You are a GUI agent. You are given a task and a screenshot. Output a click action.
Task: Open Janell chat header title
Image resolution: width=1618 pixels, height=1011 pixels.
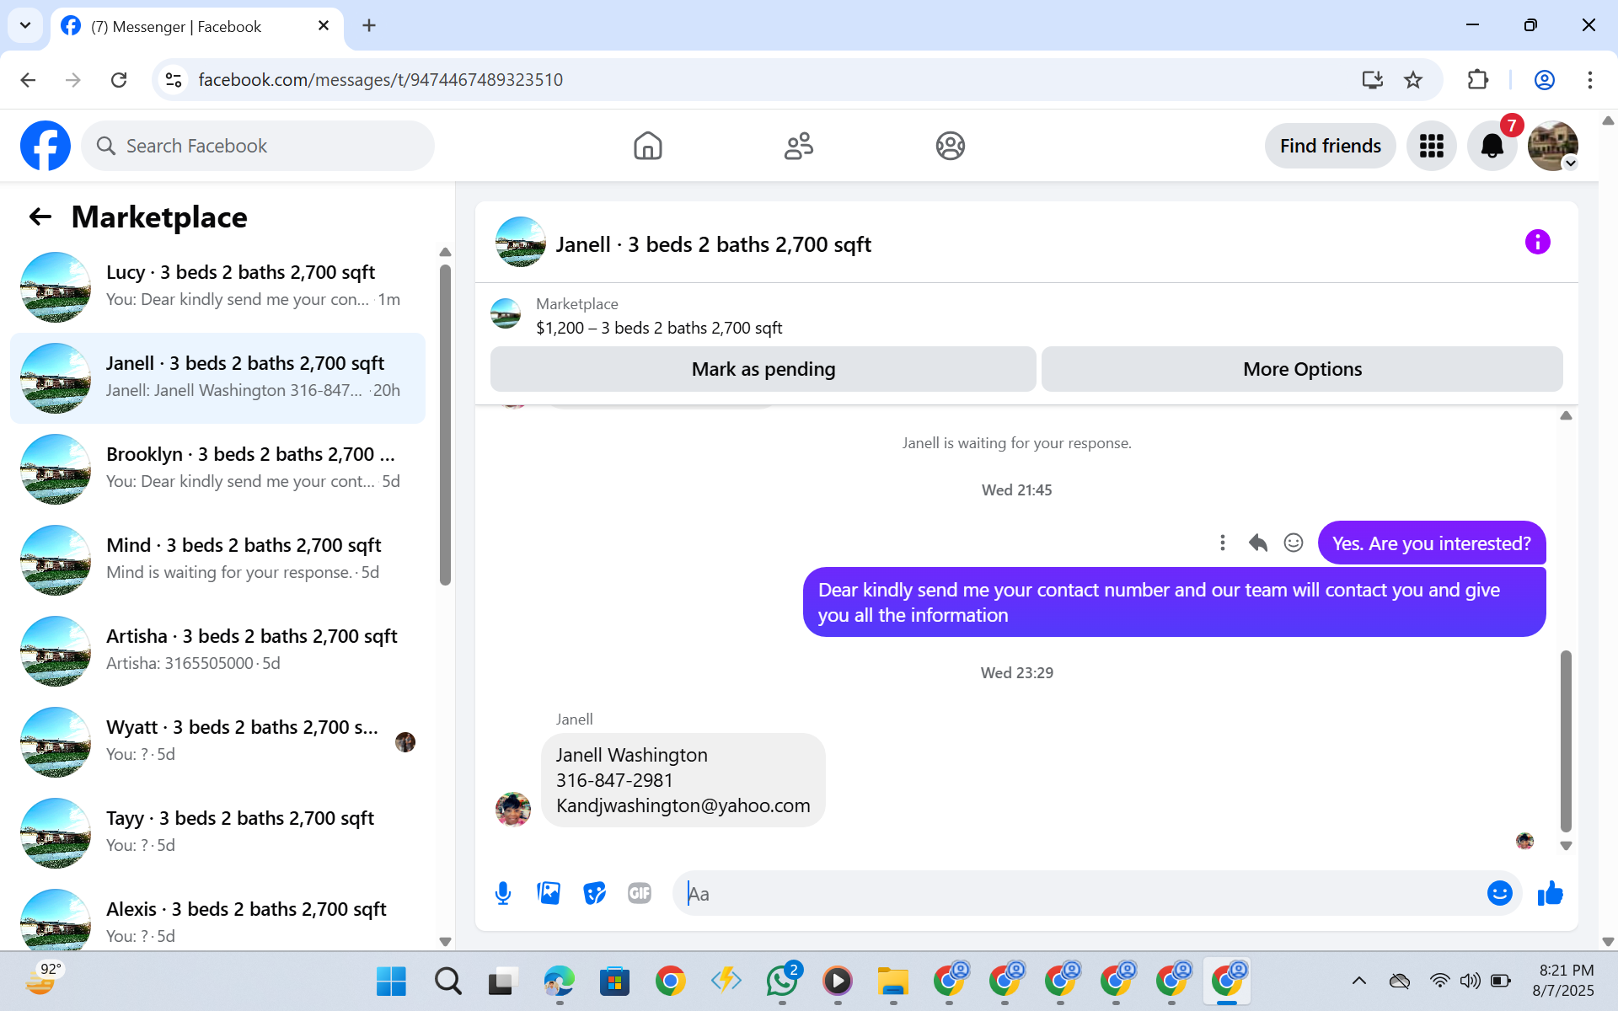point(713,244)
